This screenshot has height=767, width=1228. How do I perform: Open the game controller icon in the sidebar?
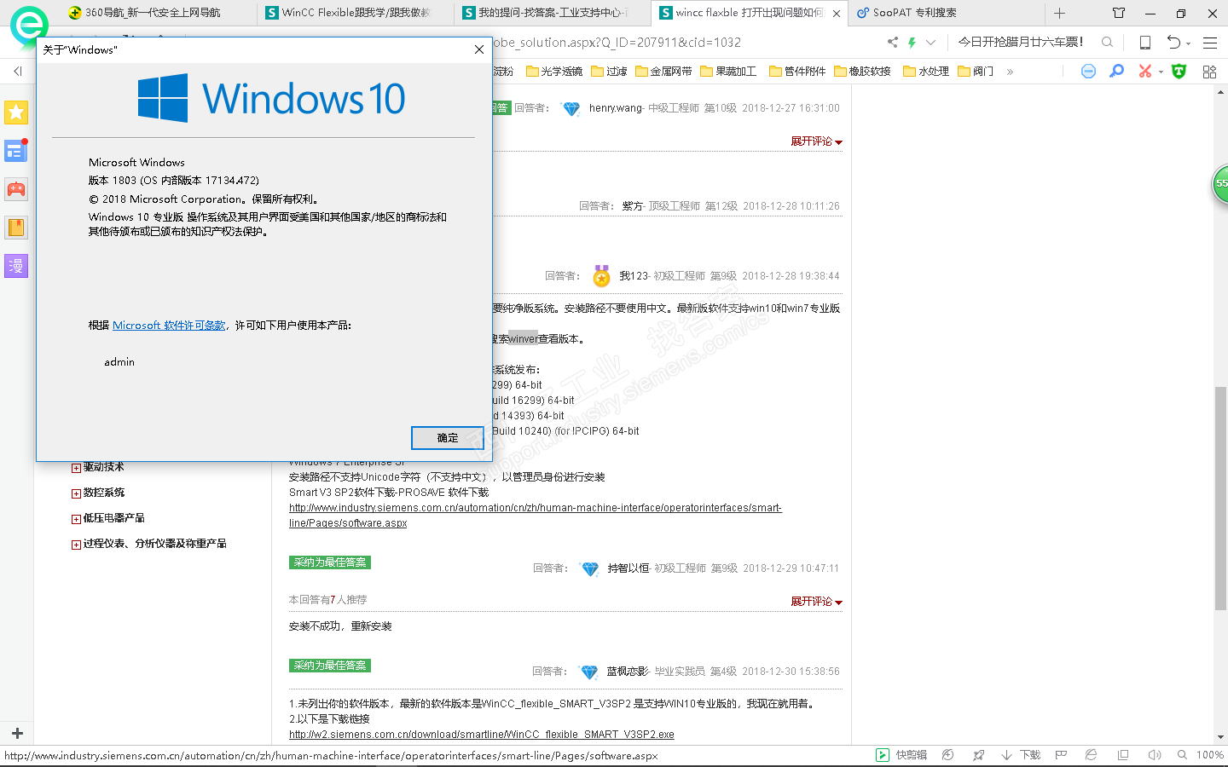(16, 189)
